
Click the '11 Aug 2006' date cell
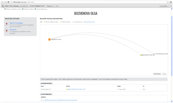coord(121,89)
